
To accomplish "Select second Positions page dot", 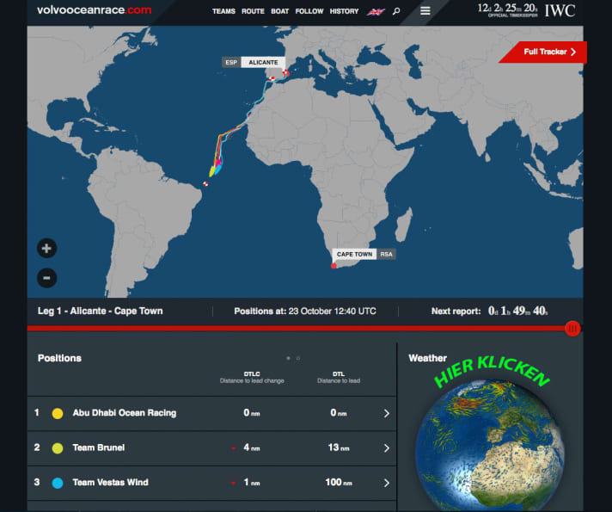I will 298,358.
